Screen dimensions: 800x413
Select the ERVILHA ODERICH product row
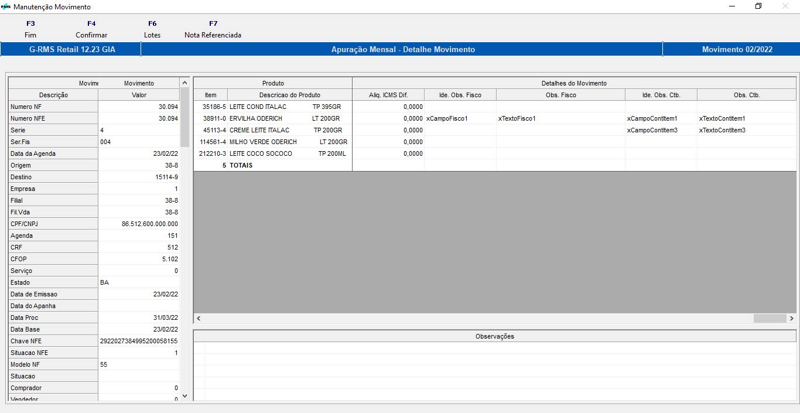click(495, 118)
